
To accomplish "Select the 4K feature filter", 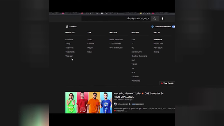I will (133, 43).
